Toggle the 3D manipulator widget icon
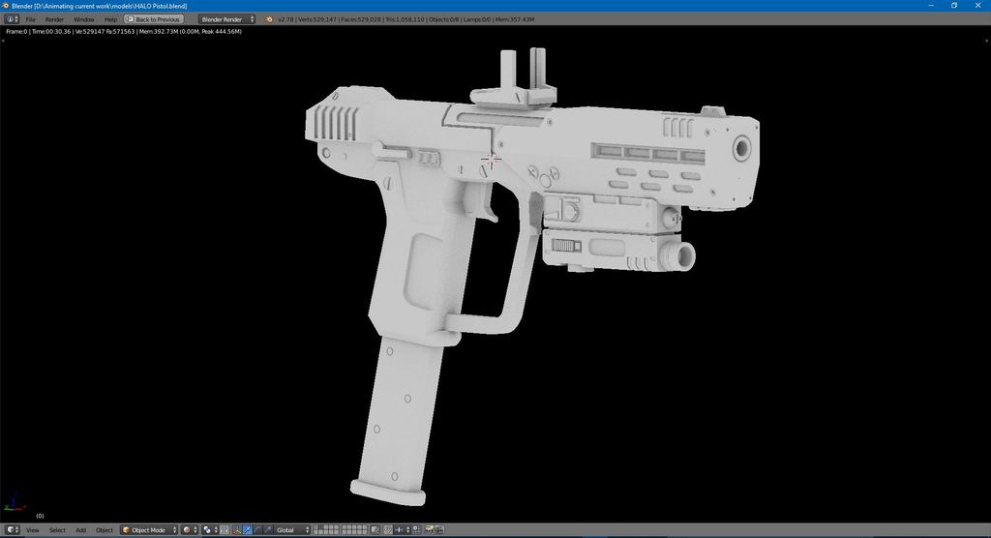 [237, 530]
